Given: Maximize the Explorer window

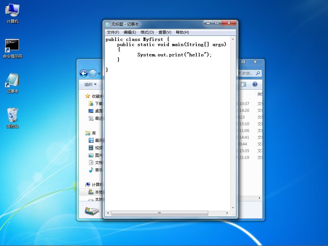Looking at the screenshot, I should pyautogui.click(x=243, y=62).
